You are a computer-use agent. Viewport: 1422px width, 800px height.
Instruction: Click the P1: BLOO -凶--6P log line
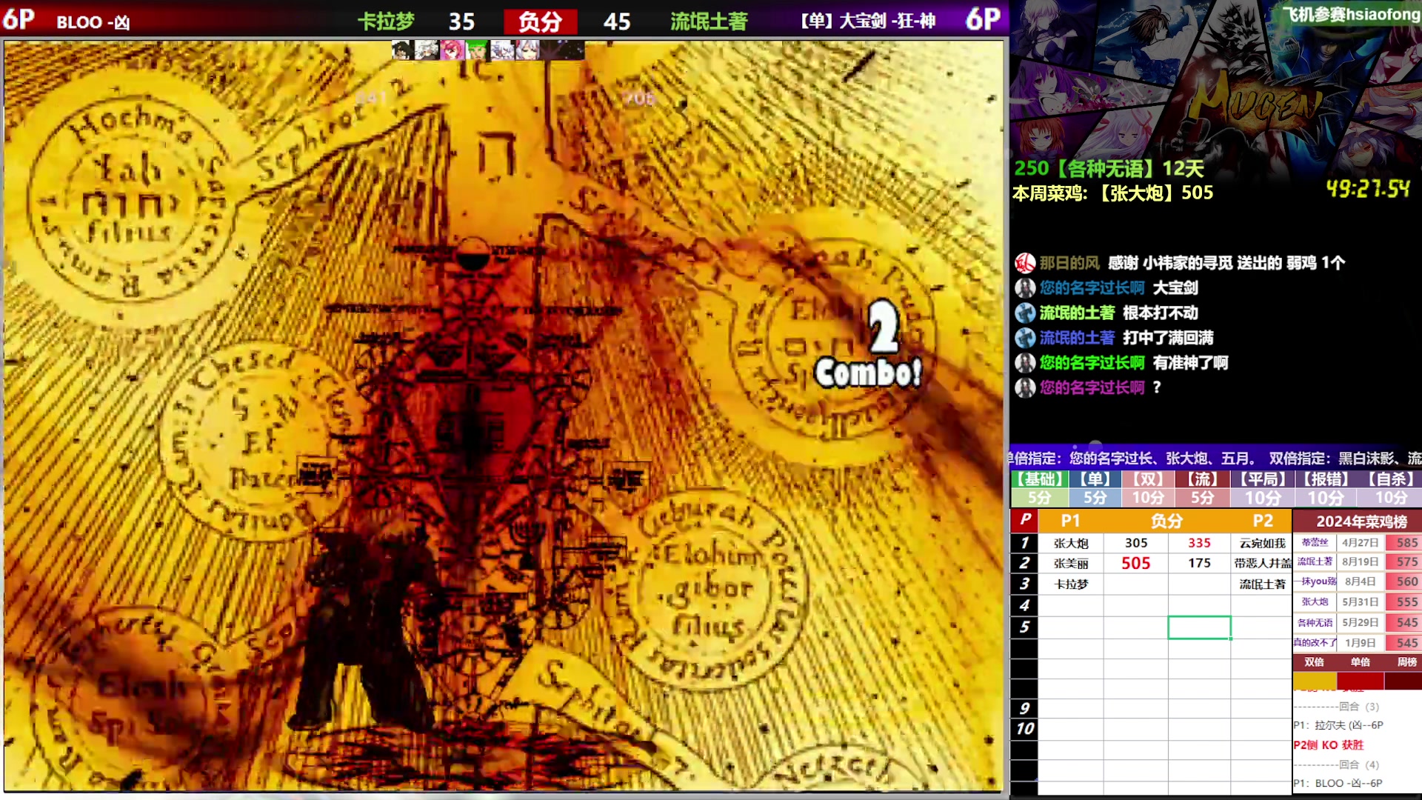point(1338,783)
